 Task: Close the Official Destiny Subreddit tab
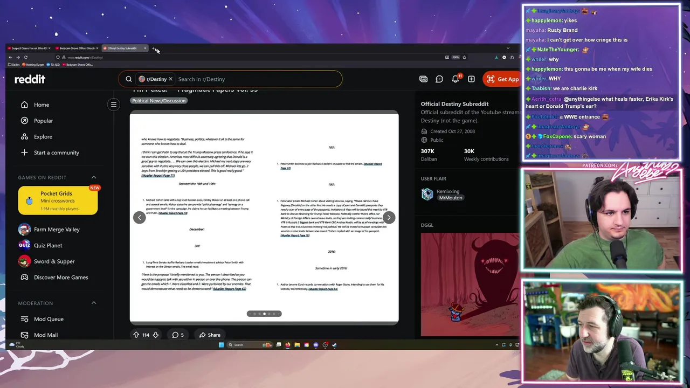[145, 48]
